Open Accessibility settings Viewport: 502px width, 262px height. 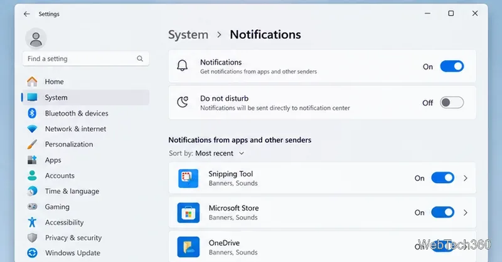pos(85,222)
